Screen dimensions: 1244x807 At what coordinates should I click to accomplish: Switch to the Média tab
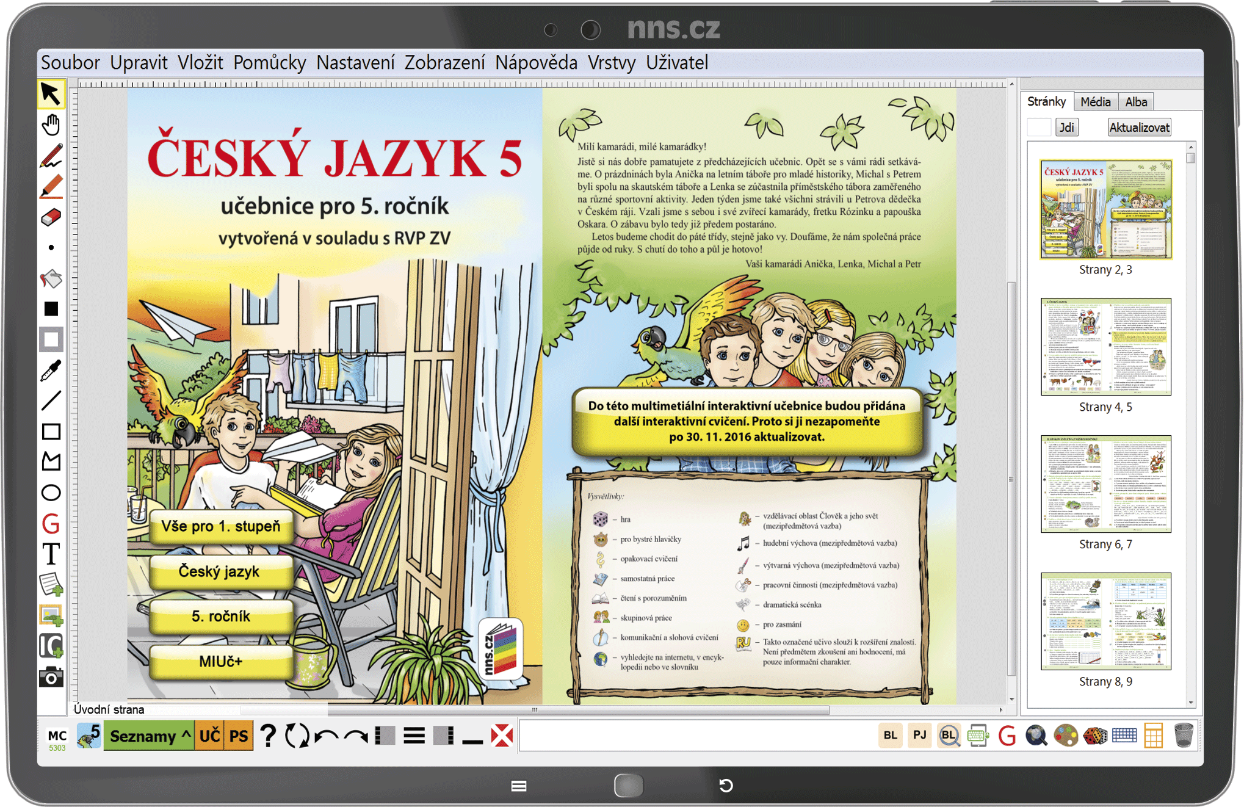tap(1095, 102)
